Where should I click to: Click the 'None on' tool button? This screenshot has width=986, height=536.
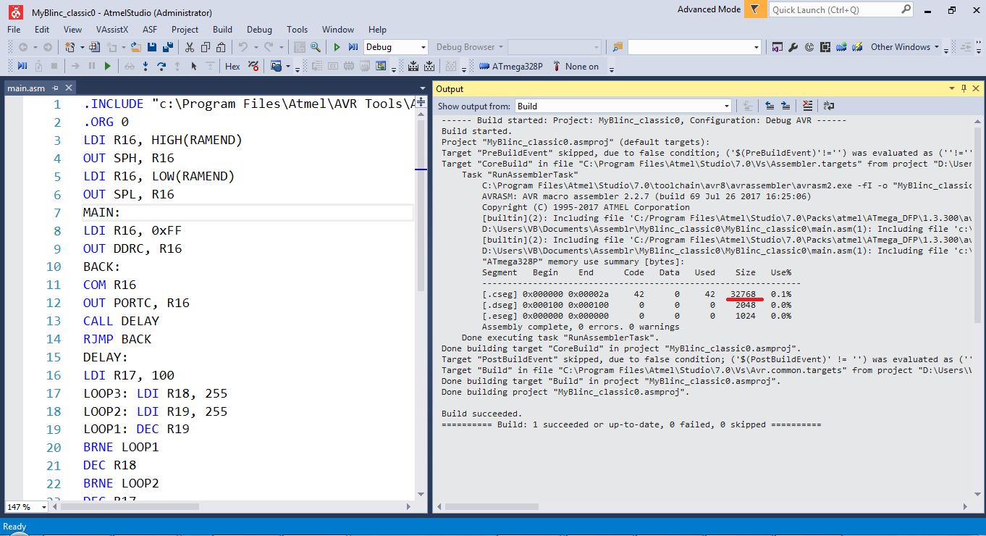point(576,66)
